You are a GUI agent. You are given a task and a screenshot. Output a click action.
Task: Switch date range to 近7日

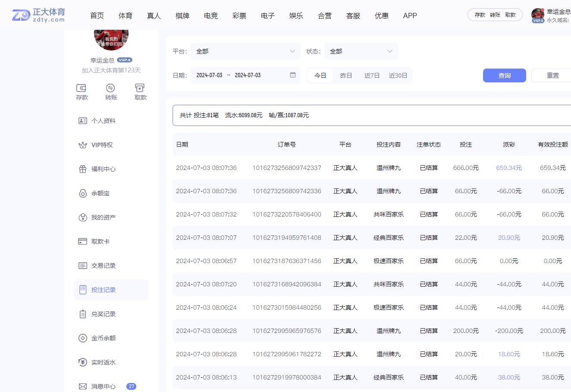pos(372,75)
